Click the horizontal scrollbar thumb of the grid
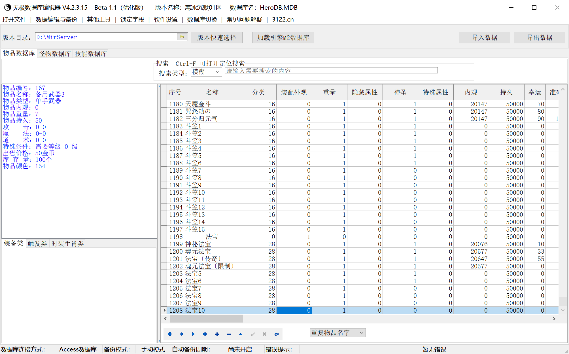The width and height of the screenshot is (569, 354). coord(206,319)
